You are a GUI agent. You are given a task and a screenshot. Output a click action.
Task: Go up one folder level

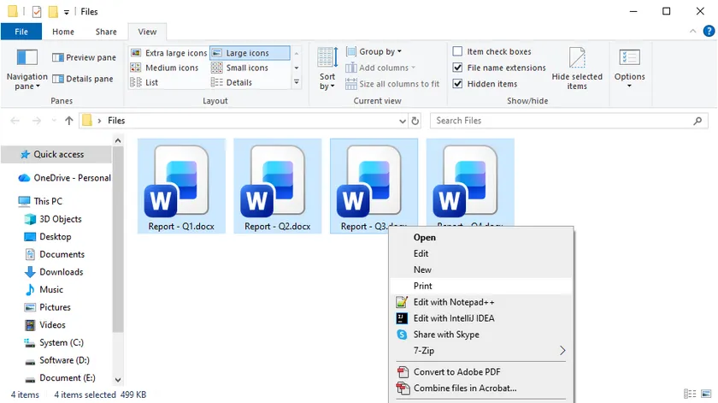click(69, 121)
